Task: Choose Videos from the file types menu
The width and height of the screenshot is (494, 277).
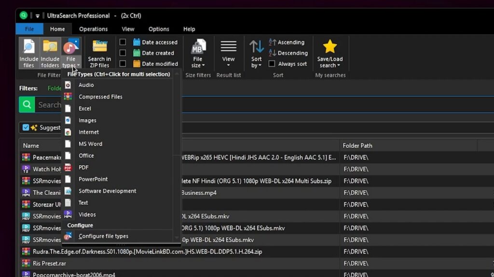Action: click(x=87, y=214)
